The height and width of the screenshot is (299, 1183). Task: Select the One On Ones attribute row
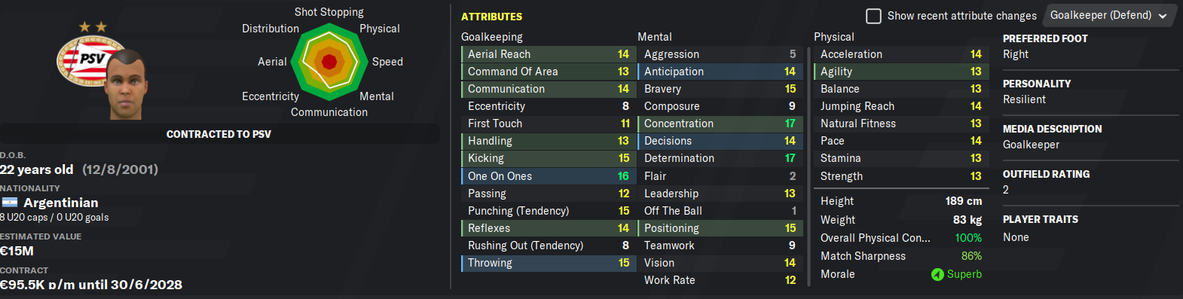[x=547, y=176]
